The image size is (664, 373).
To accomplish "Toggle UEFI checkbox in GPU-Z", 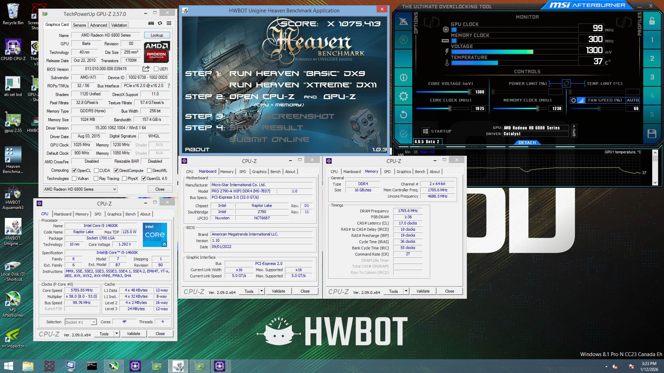I will tap(156, 69).
